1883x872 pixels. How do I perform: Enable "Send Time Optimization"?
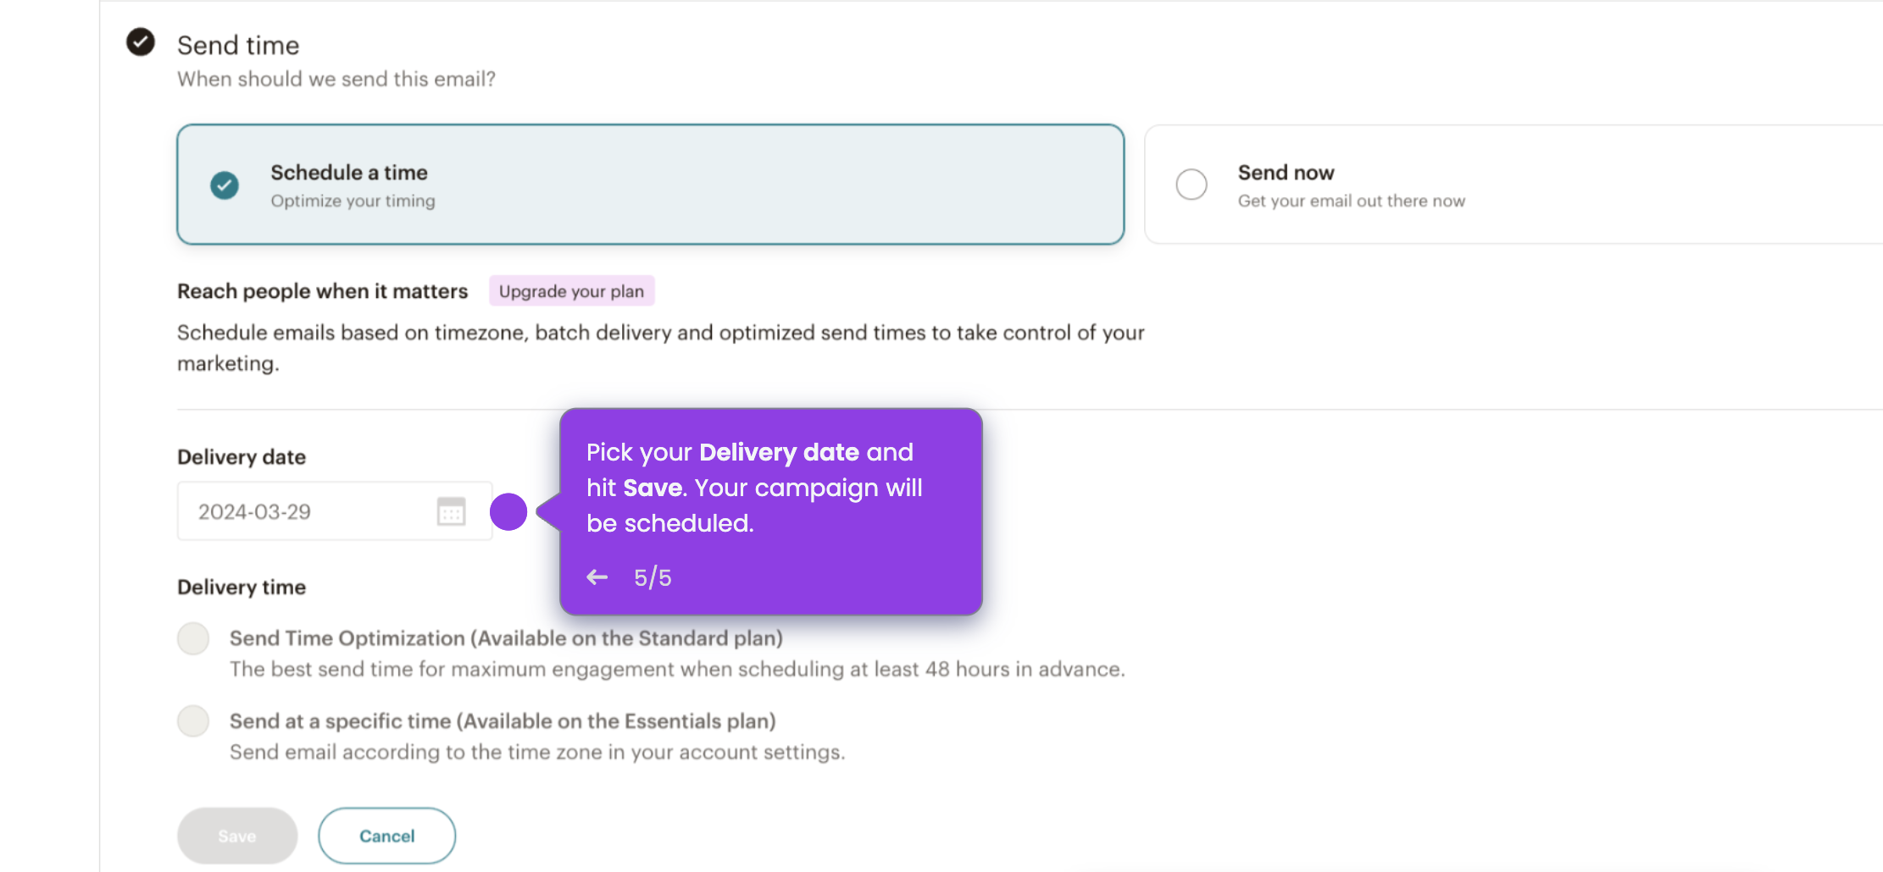click(x=193, y=638)
